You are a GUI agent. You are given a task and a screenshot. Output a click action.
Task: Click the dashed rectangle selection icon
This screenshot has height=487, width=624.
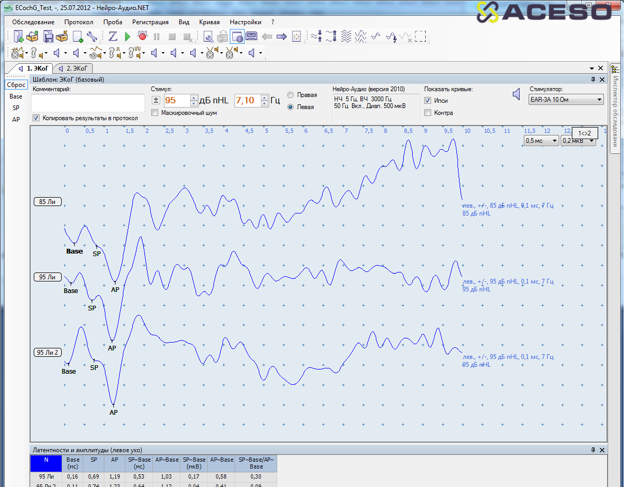click(x=420, y=36)
